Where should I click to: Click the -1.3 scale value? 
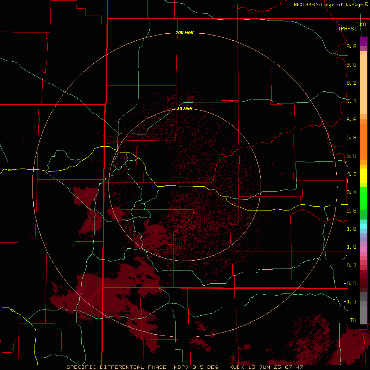point(350,302)
